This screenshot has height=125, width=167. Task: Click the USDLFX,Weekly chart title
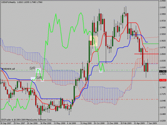pos(8,2)
